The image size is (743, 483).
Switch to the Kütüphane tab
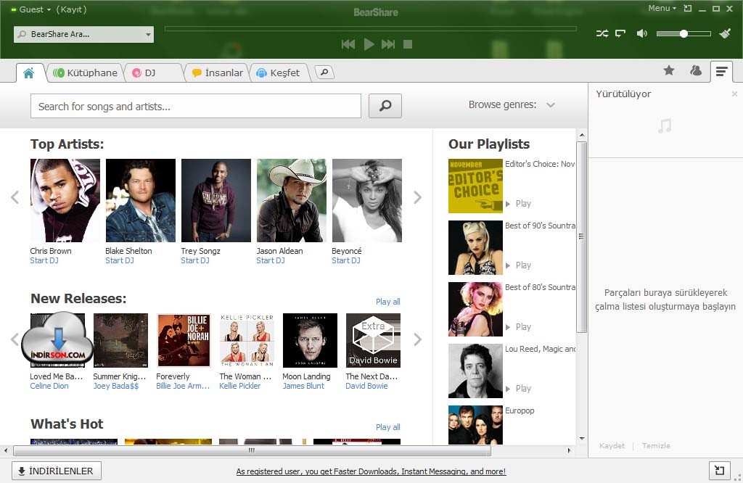coord(86,73)
